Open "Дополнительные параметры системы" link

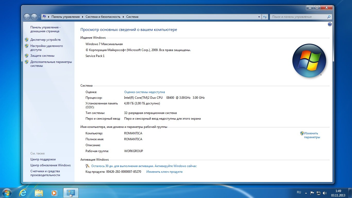click(51, 64)
